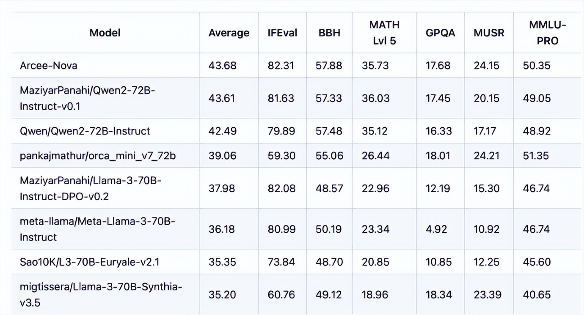Select the BBH column header
The image size is (584, 315).
tap(329, 33)
